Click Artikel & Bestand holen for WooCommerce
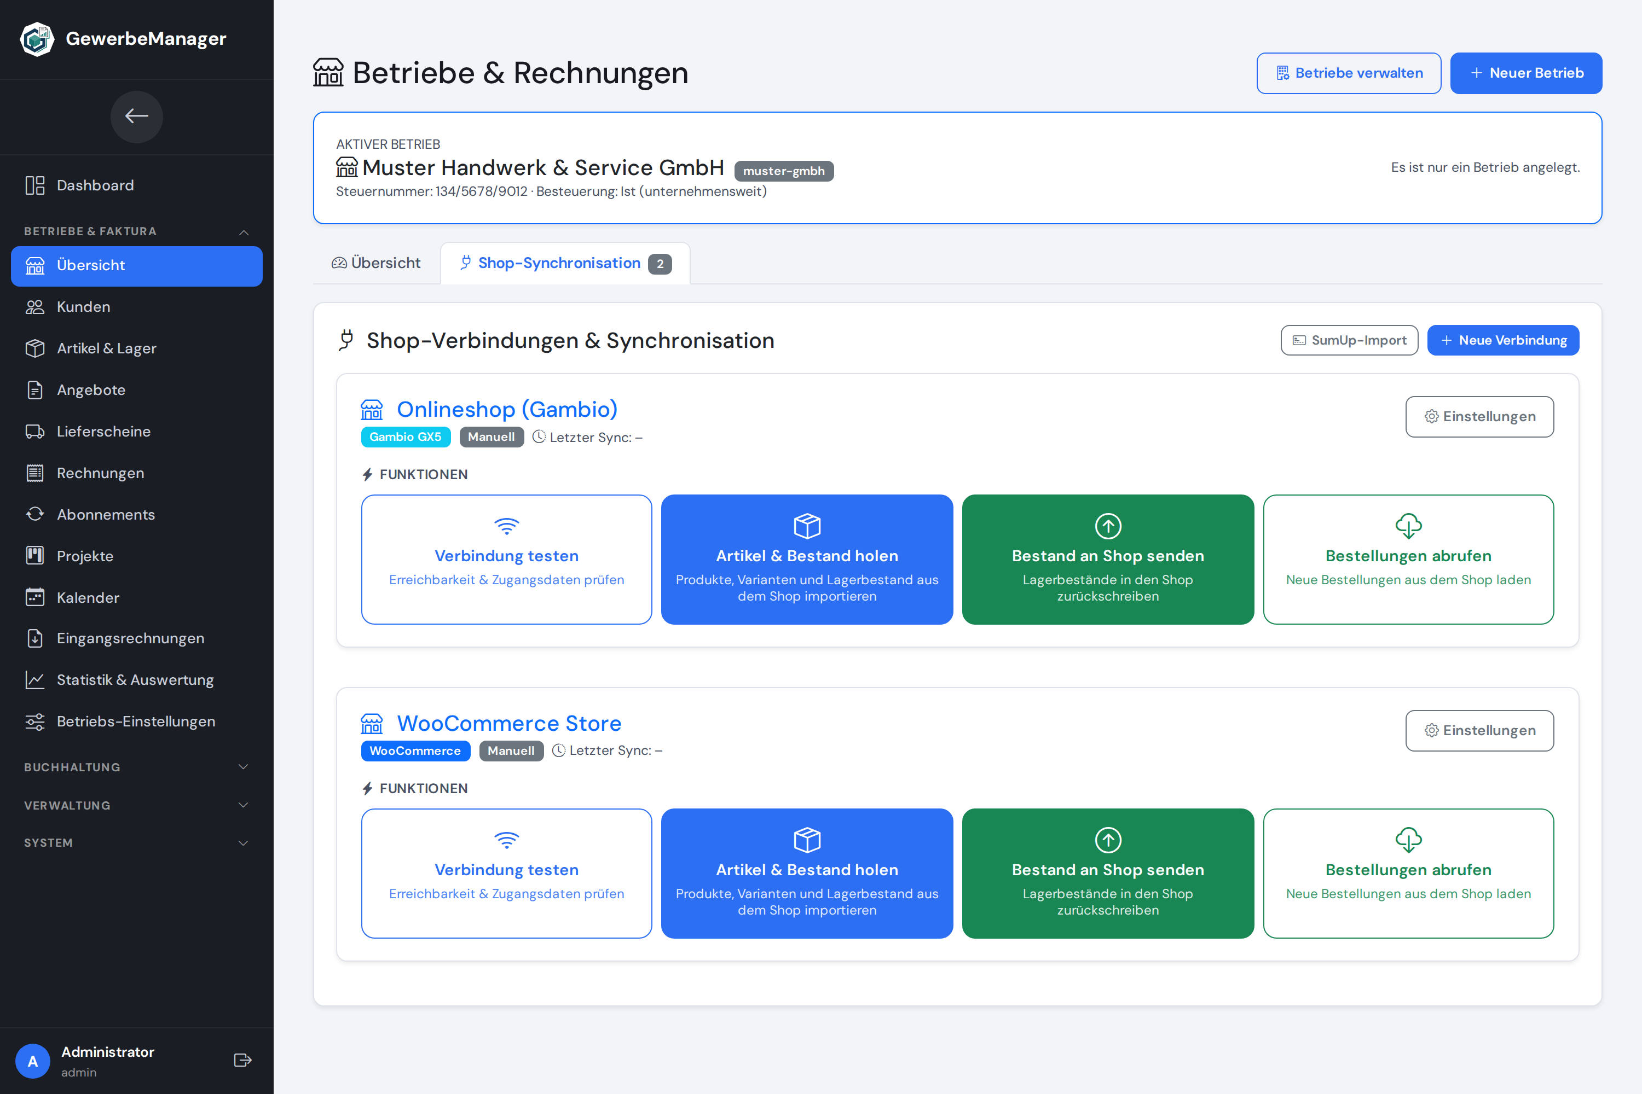 (807, 874)
